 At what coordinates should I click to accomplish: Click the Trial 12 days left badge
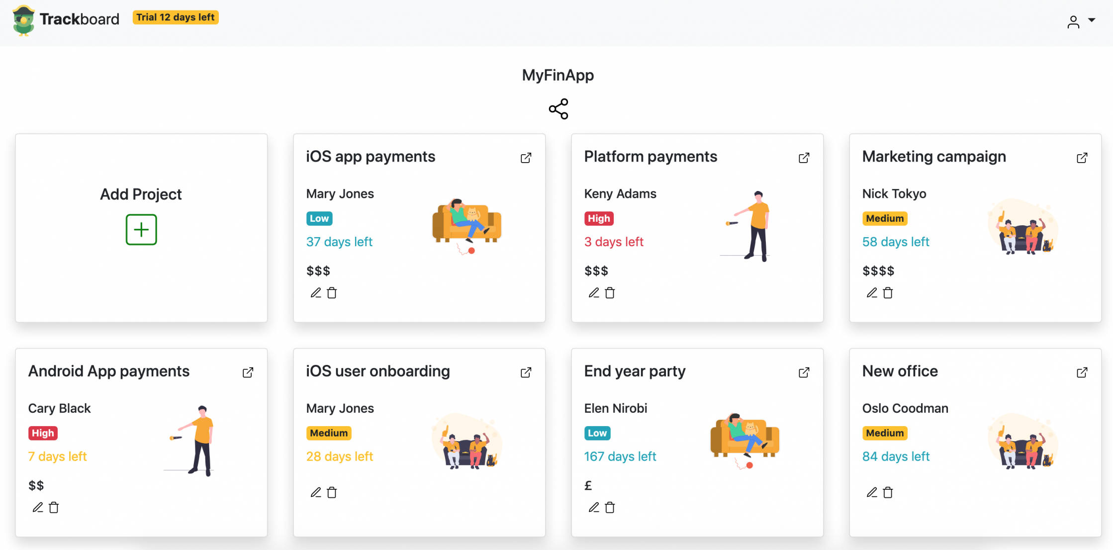176,17
